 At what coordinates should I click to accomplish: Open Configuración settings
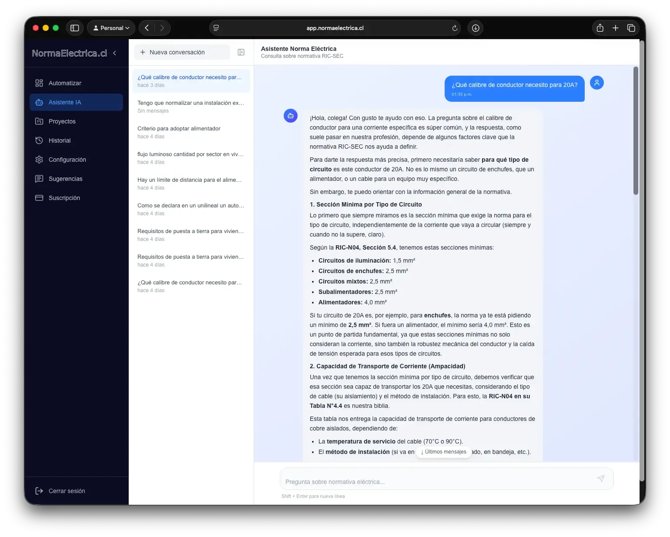[76, 160]
